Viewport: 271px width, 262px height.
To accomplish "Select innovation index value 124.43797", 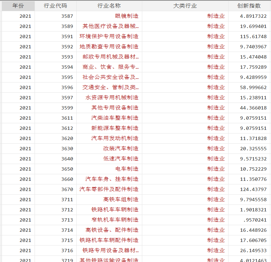I will click(249, 189).
